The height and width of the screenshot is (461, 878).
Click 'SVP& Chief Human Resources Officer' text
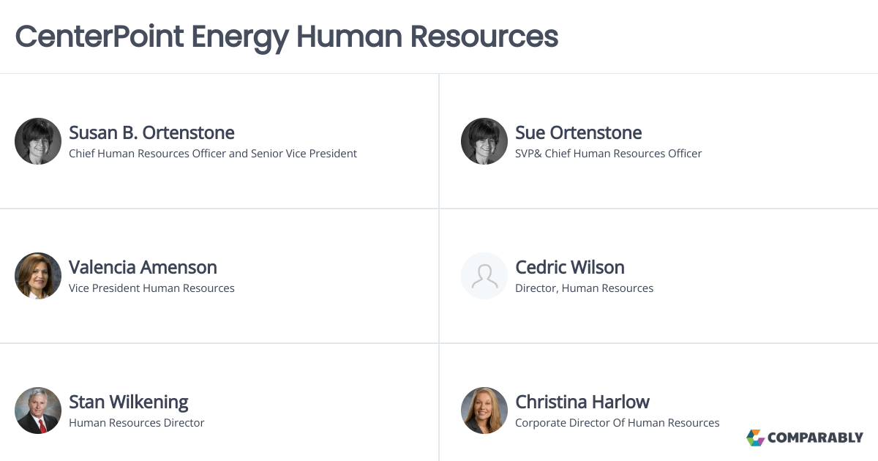pyautogui.click(x=609, y=154)
